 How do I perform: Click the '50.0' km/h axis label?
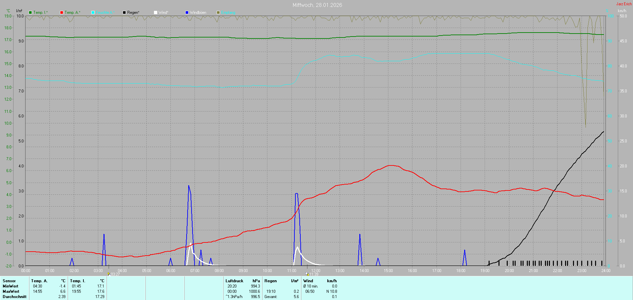[623, 16]
